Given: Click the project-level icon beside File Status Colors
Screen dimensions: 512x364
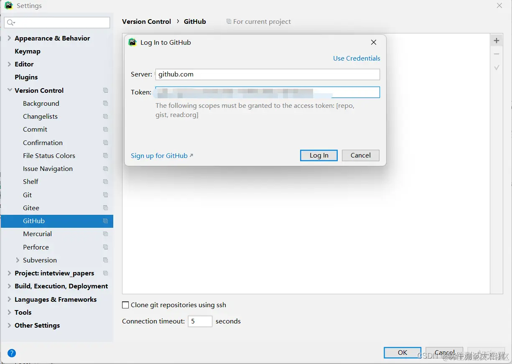Looking at the screenshot, I should tap(105, 155).
